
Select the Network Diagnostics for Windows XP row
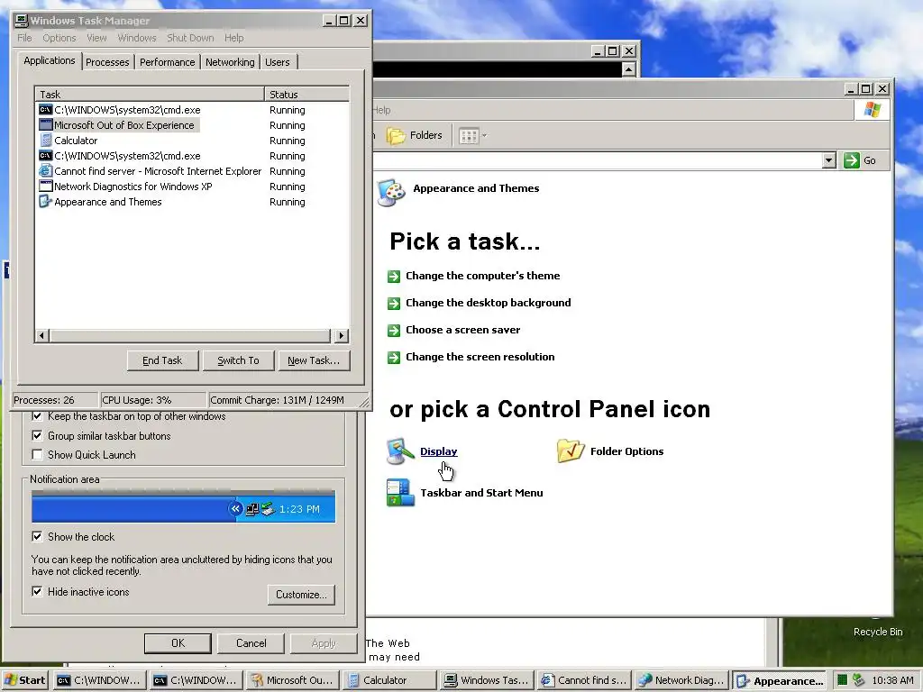click(x=192, y=187)
